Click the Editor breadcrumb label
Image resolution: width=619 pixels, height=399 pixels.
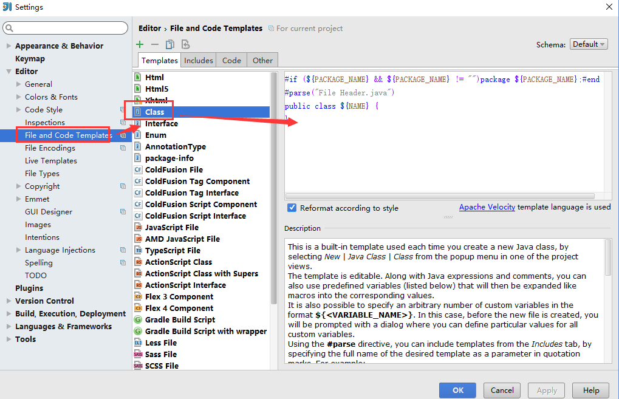click(x=149, y=29)
